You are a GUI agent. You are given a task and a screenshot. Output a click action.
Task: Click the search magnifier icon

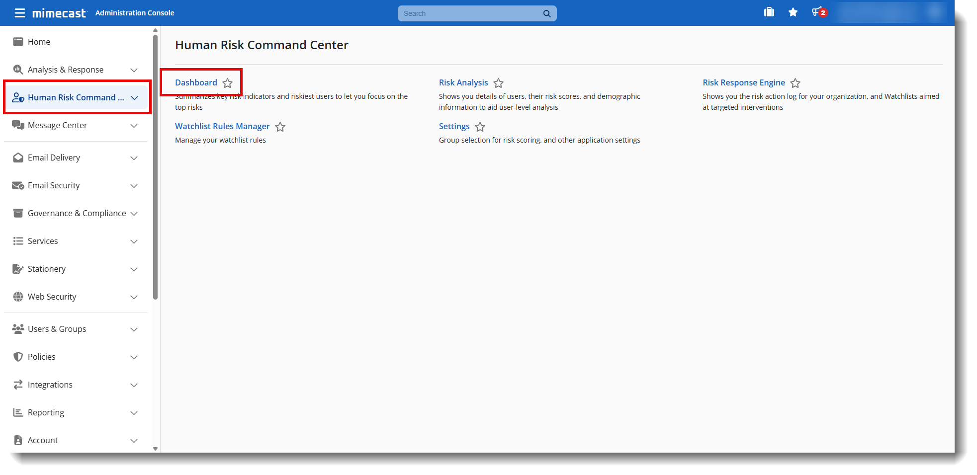546,13
